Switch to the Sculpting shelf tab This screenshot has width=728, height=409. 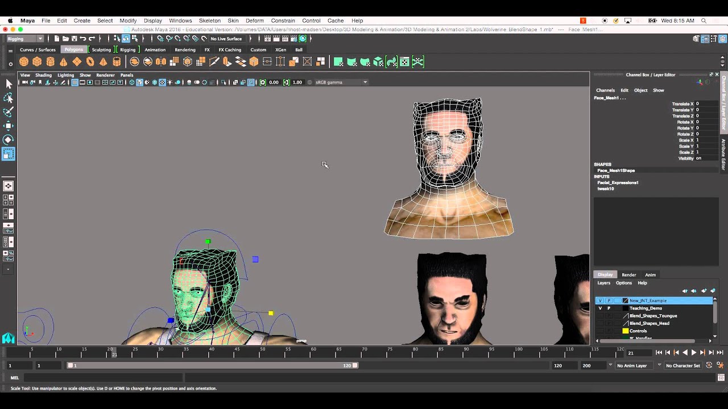pyautogui.click(x=101, y=49)
